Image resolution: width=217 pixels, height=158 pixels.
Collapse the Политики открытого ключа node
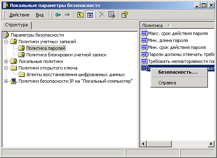point(6,68)
